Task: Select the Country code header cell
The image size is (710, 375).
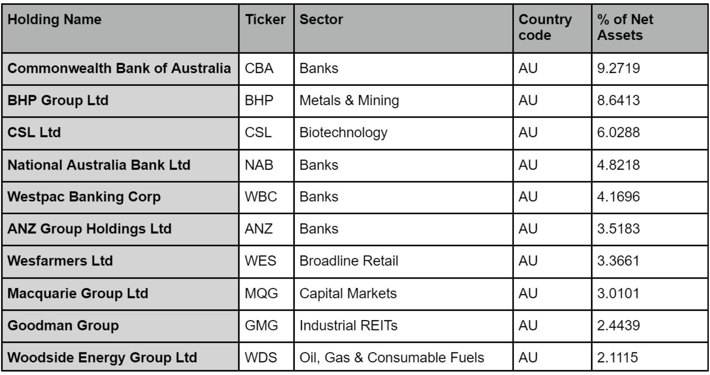Action: point(552,28)
